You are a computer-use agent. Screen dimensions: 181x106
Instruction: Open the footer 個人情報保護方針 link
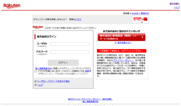point(90,102)
